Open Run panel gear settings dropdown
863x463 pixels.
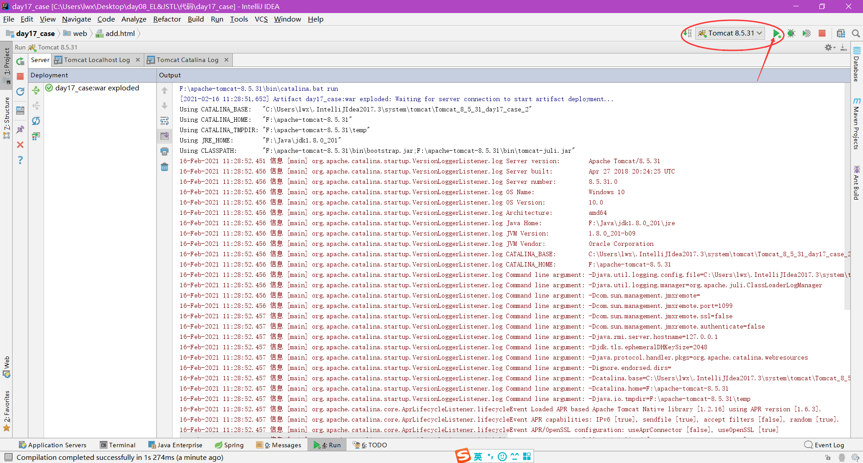tap(830, 47)
